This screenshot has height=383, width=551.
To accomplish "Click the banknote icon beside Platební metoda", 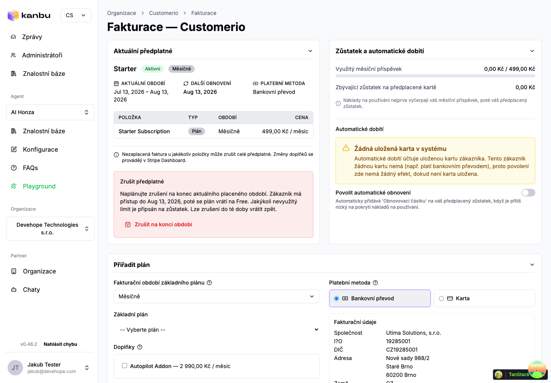I will 256,83.
